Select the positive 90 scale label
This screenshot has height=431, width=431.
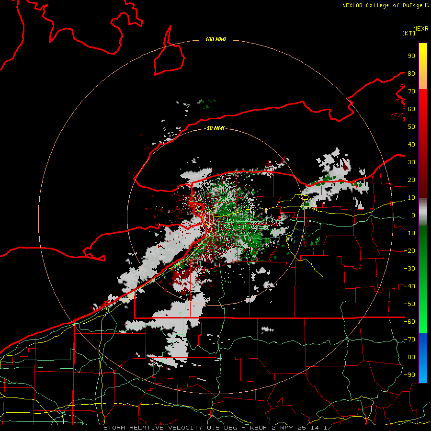point(411,56)
